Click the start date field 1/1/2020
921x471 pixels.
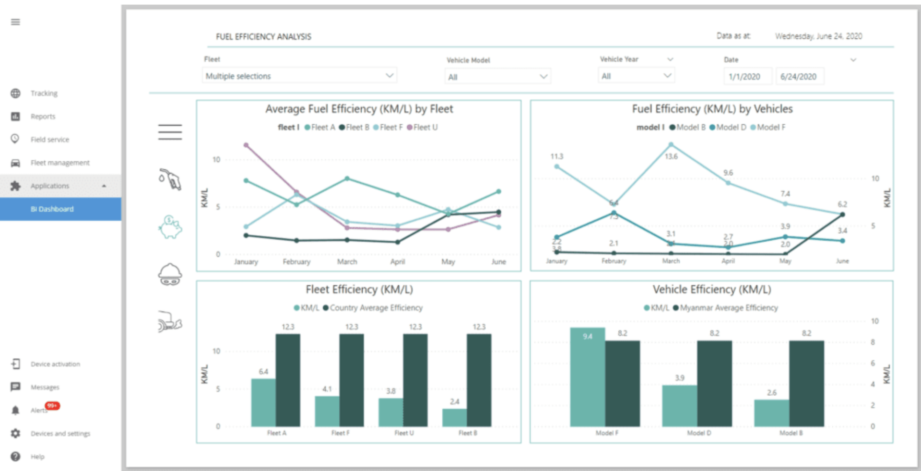[x=748, y=77]
